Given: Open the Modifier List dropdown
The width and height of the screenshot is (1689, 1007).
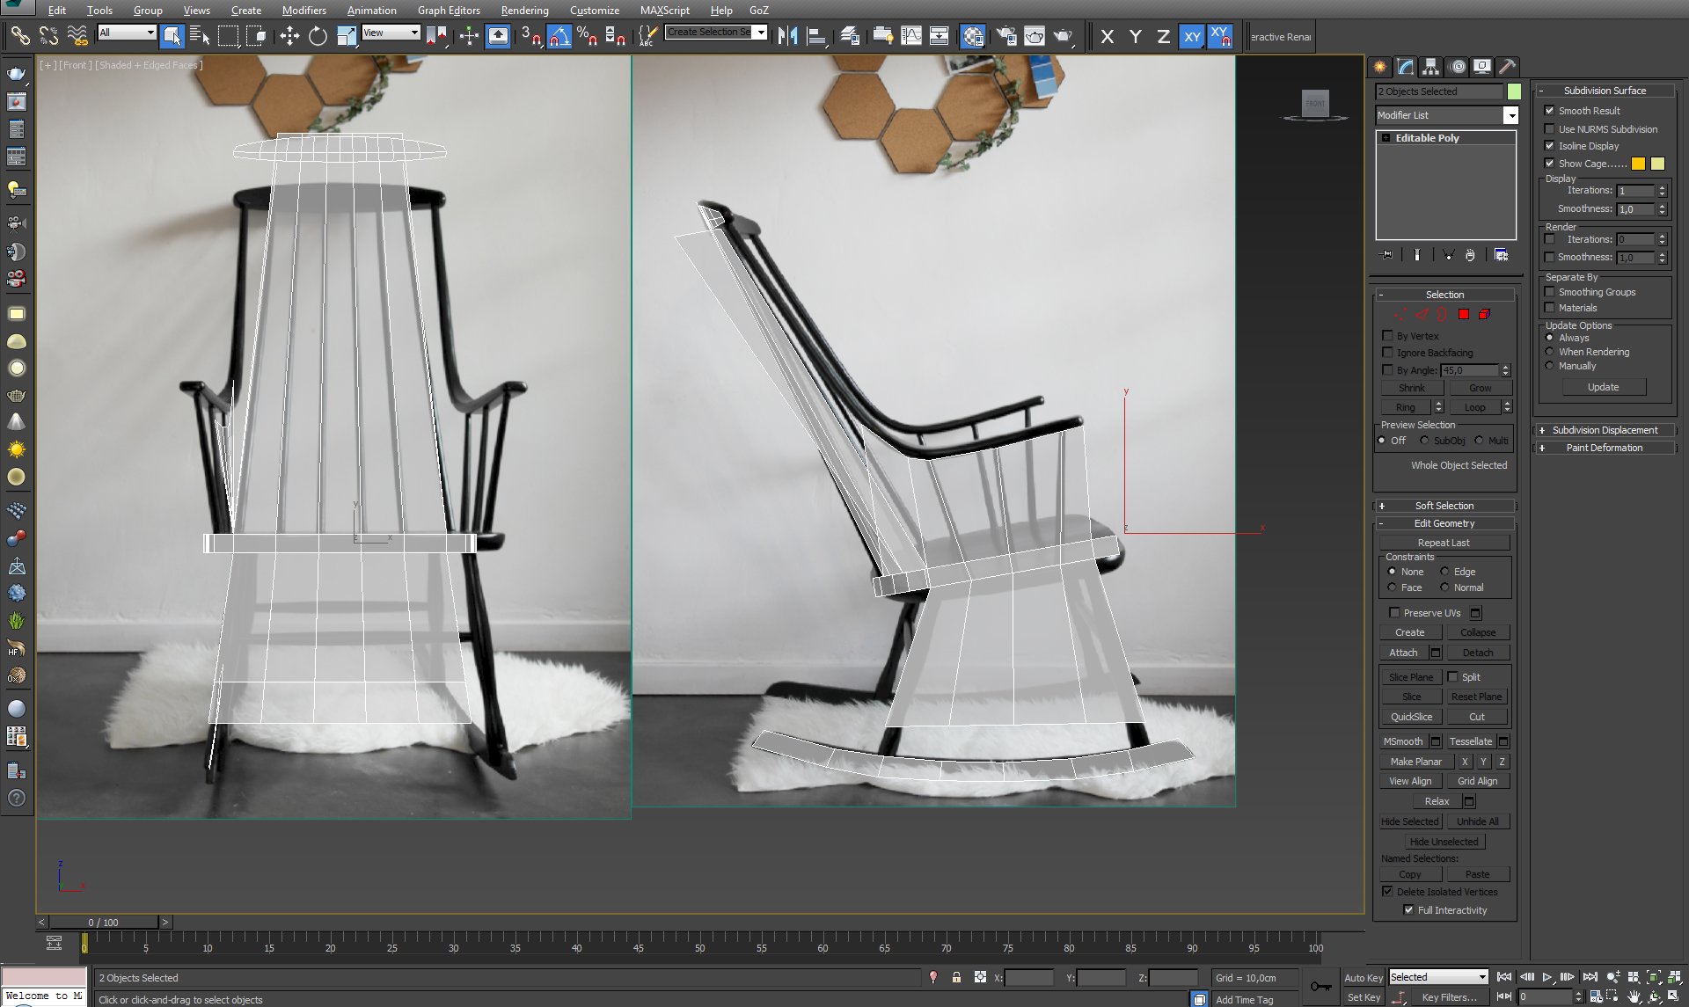Looking at the screenshot, I should [x=1510, y=115].
